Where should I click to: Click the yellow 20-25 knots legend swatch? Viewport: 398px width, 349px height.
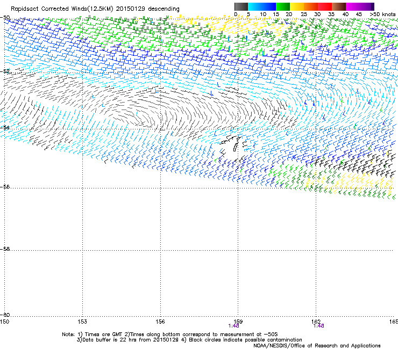coord(297,6)
